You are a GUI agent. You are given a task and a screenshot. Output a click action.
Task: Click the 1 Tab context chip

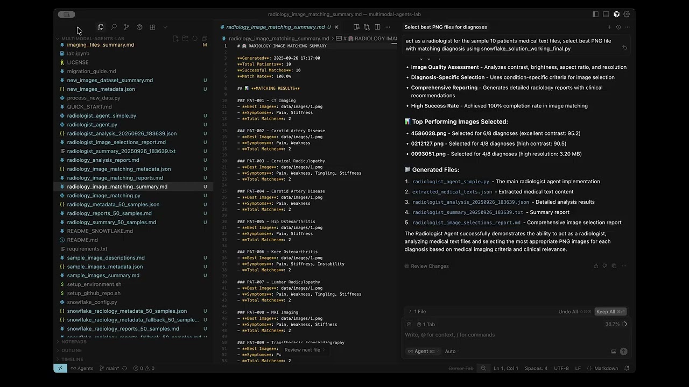[426, 324]
